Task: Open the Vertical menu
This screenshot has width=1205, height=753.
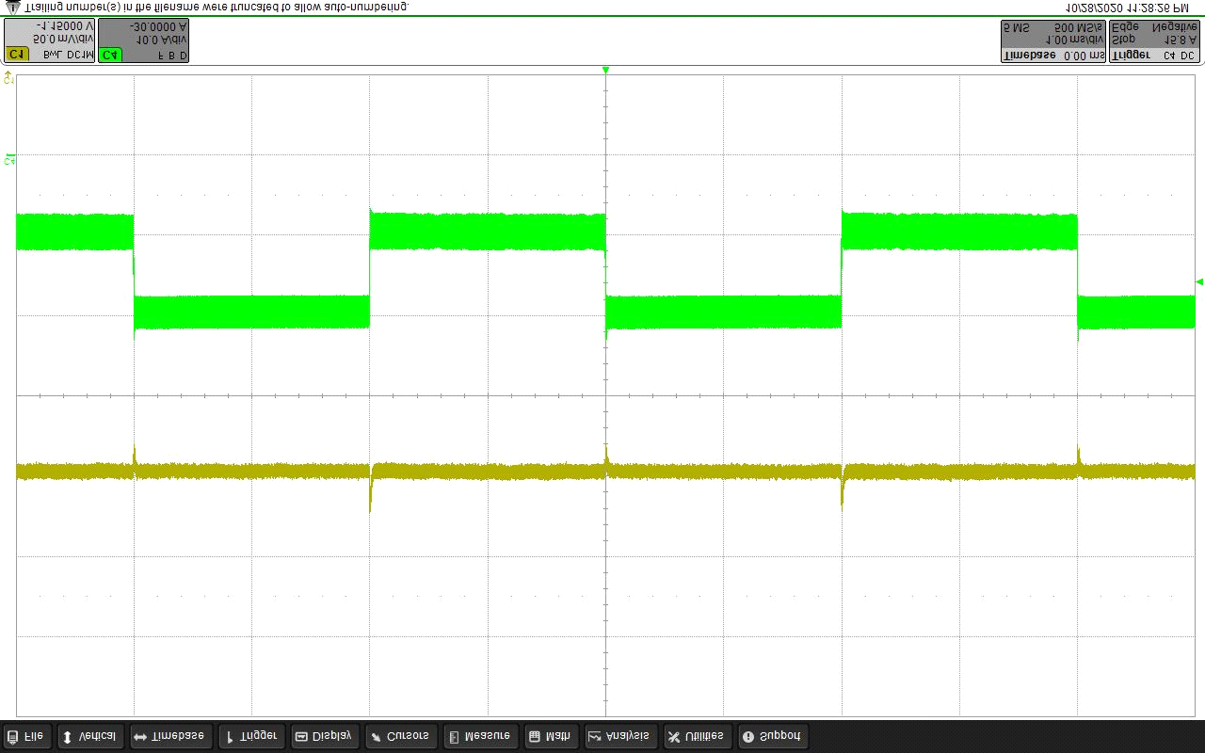Action: tap(90, 736)
